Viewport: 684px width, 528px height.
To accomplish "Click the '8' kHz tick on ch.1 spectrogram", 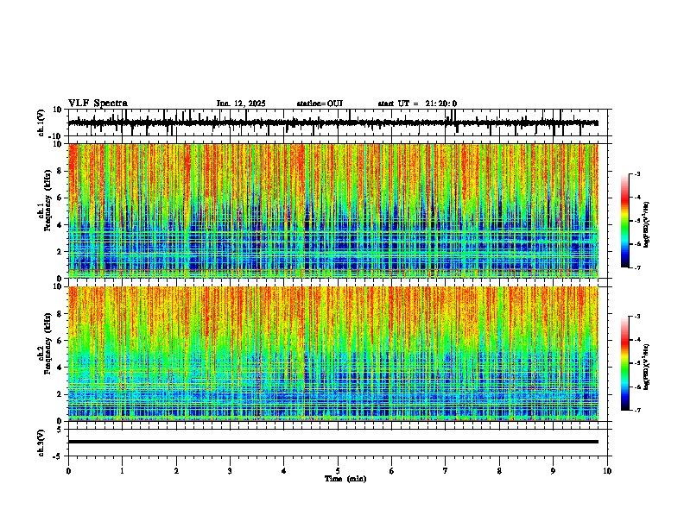I will coord(61,171).
